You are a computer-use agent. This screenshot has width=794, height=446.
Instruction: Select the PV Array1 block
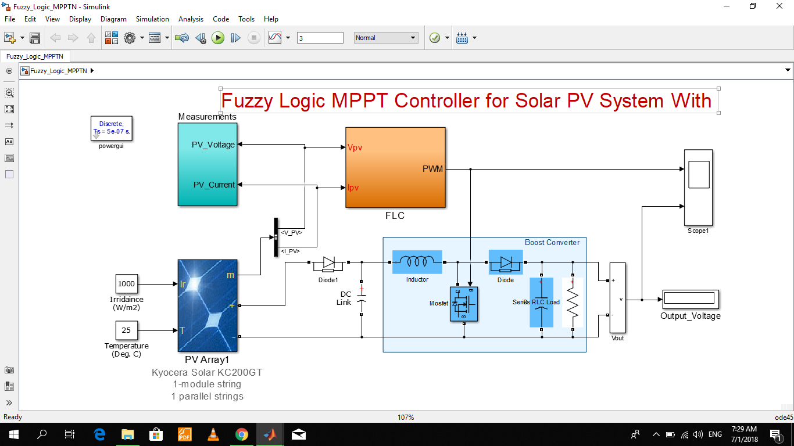pos(208,305)
